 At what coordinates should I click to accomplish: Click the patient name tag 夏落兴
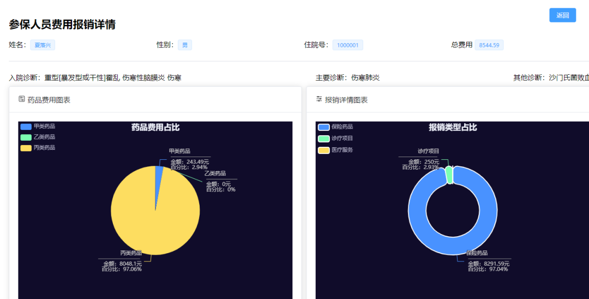(x=43, y=45)
